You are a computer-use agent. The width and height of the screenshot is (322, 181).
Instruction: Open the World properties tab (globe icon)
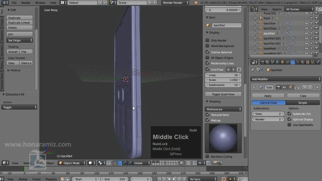(277, 62)
